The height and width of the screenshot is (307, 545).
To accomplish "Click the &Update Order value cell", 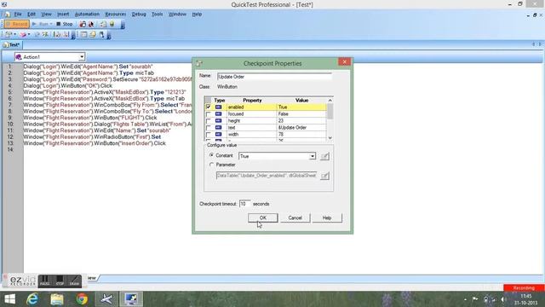I will point(301,128).
